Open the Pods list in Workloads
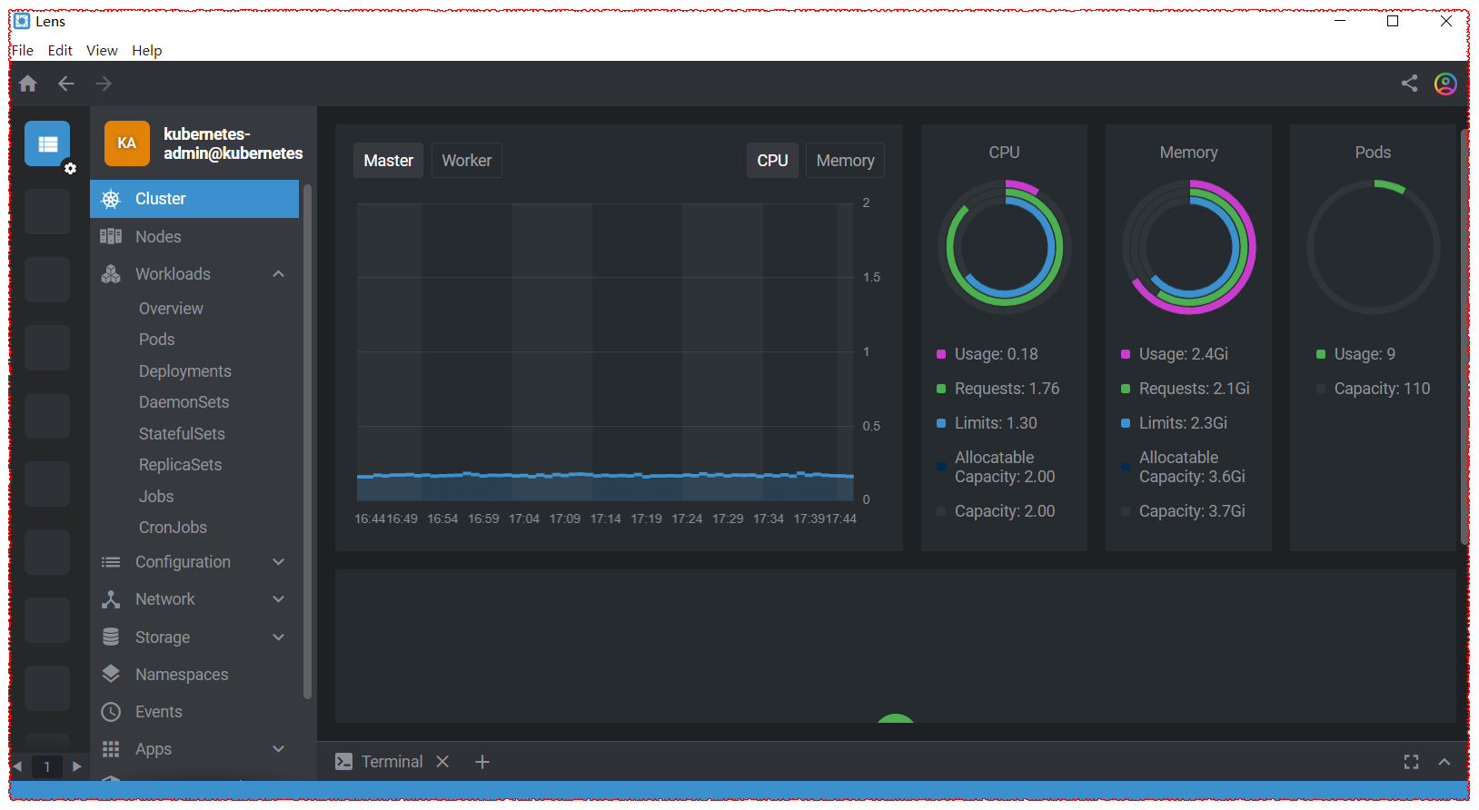Viewport: 1479px width, 810px height. point(157,340)
